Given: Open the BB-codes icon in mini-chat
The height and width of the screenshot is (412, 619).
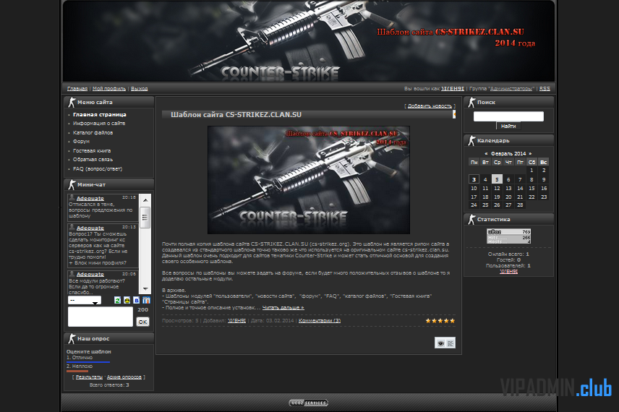Looking at the screenshot, I should (137, 300).
